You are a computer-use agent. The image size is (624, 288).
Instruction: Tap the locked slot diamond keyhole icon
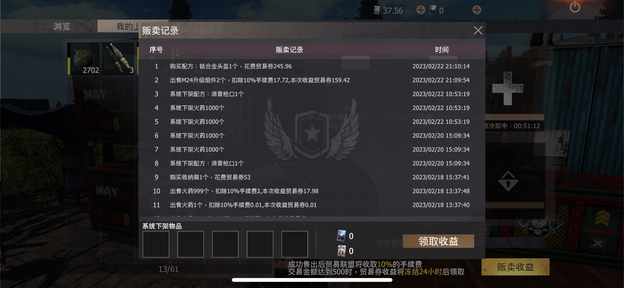[x=508, y=181]
